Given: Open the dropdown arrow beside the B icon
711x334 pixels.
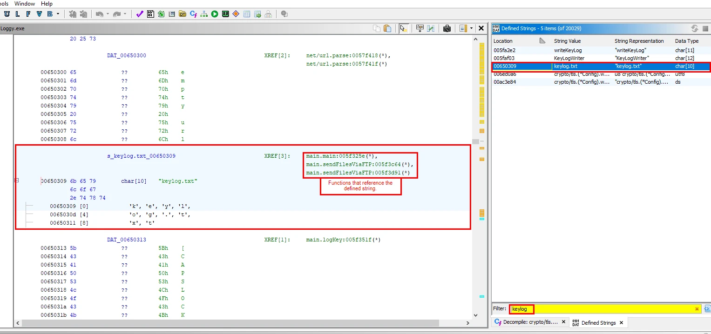Looking at the screenshot, I should pyautogui.click(x=58, y=14).
